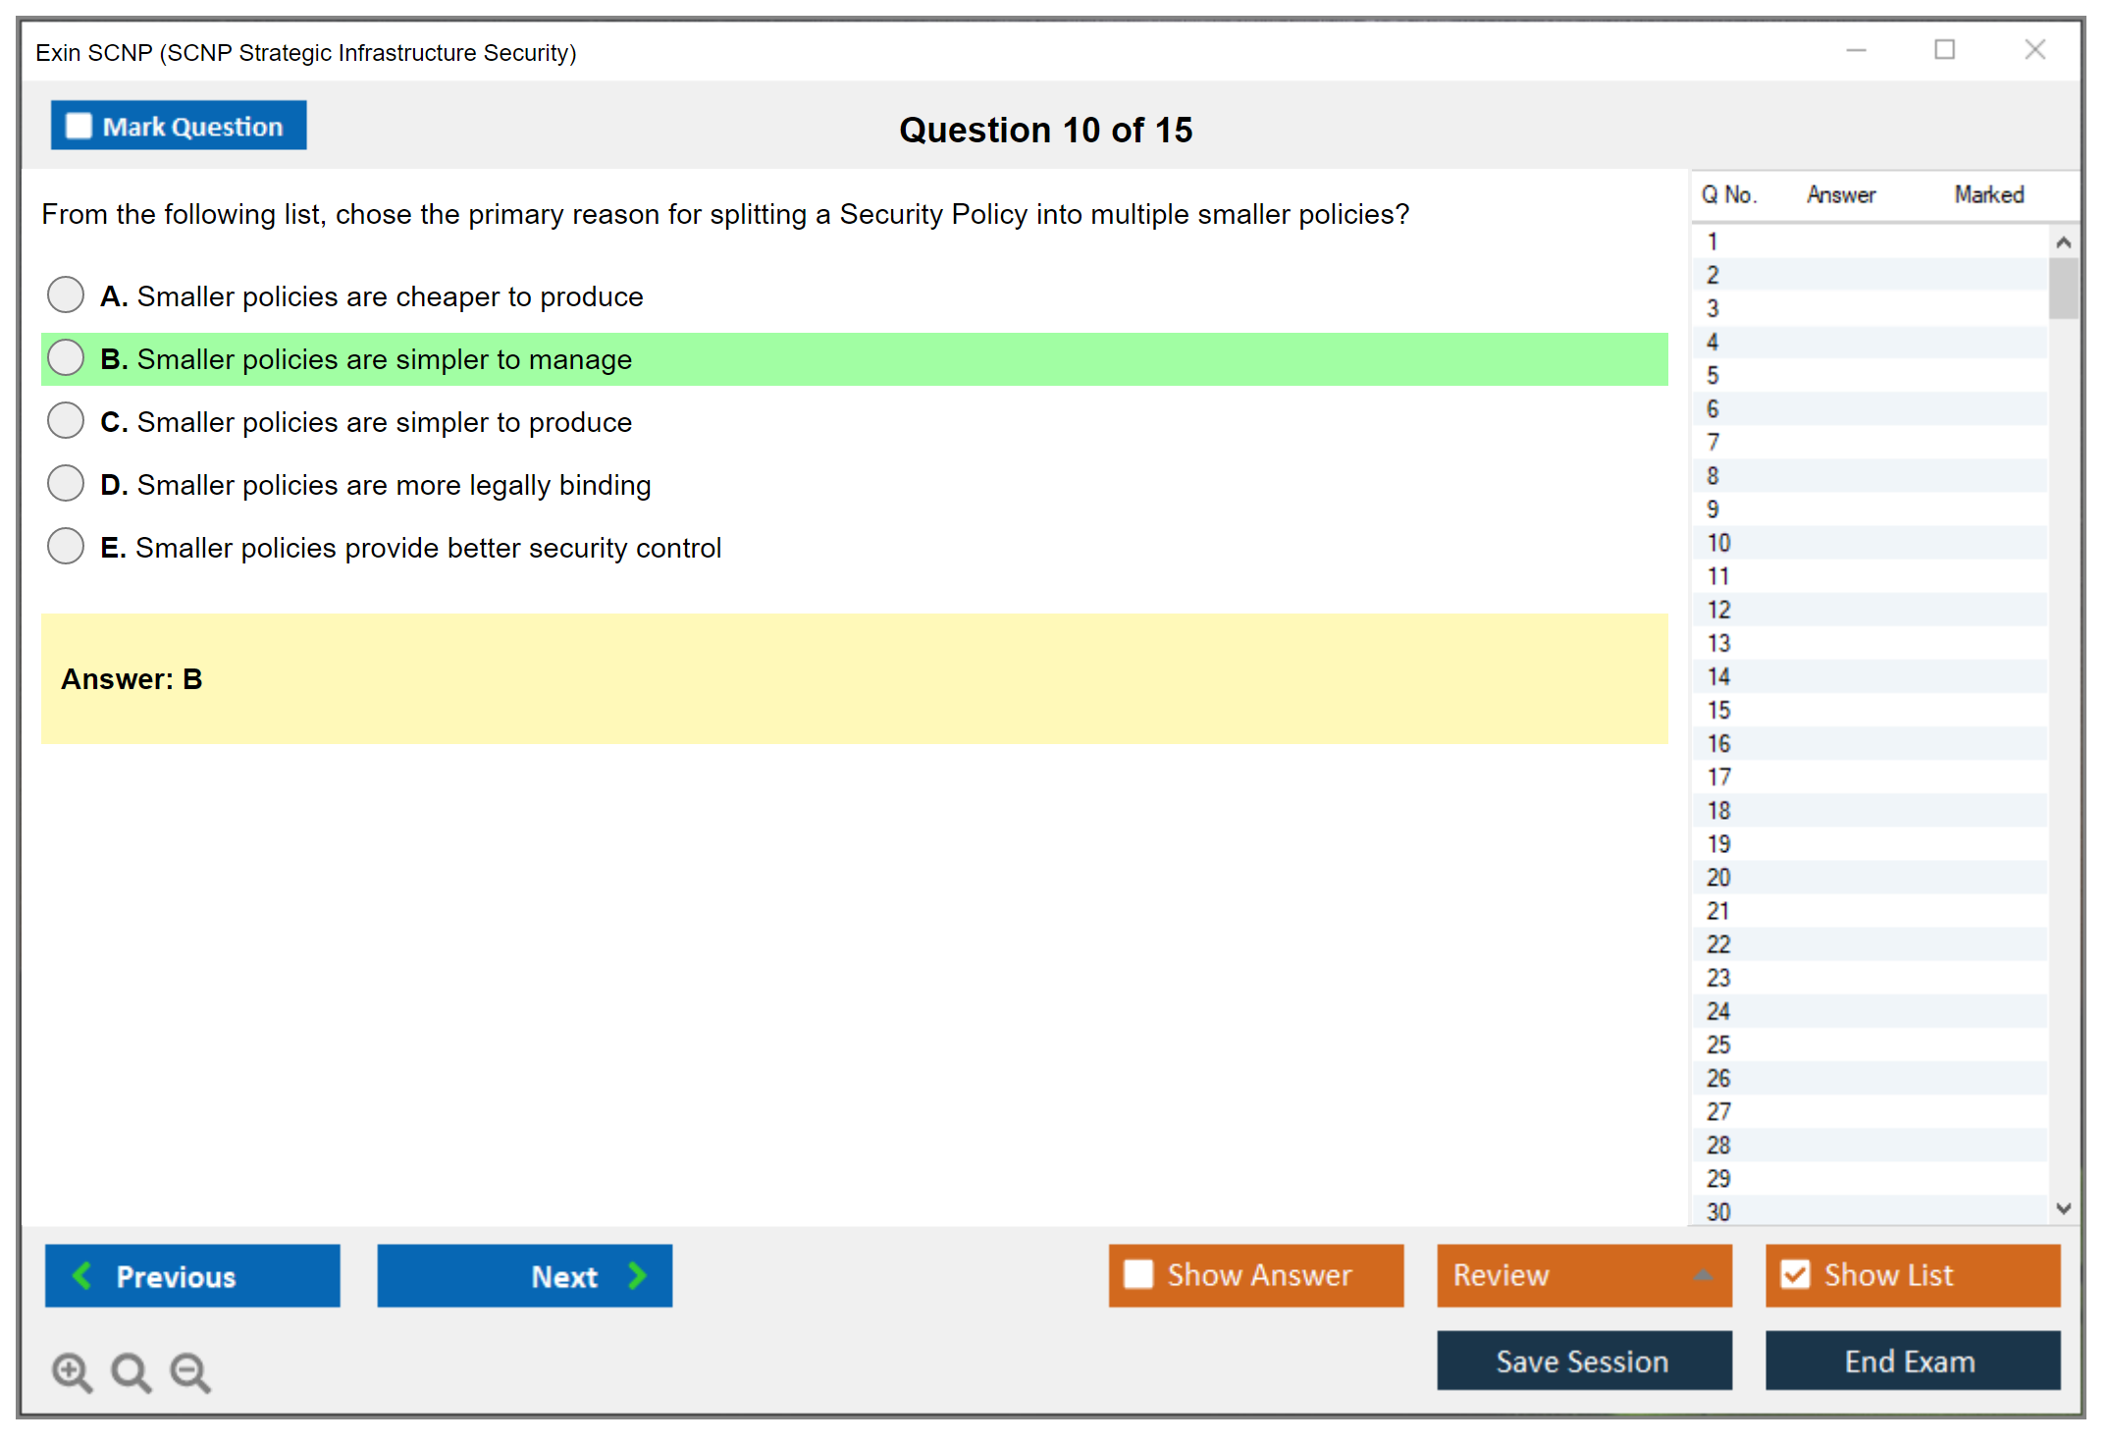
Task: Uncheck the Show List checkbox
Action: click(1795, 1274)
